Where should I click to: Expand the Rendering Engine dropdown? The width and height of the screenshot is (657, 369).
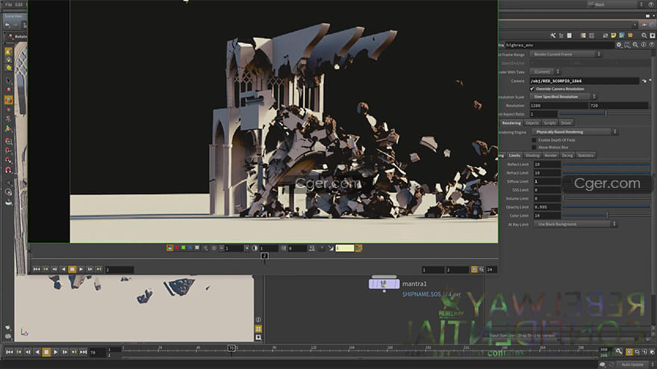(x=574, y=132)
